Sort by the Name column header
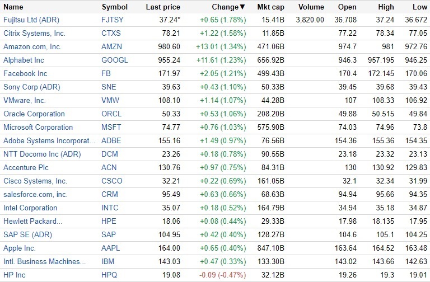Viewport: 430px width, 282px height. point(13,7)
